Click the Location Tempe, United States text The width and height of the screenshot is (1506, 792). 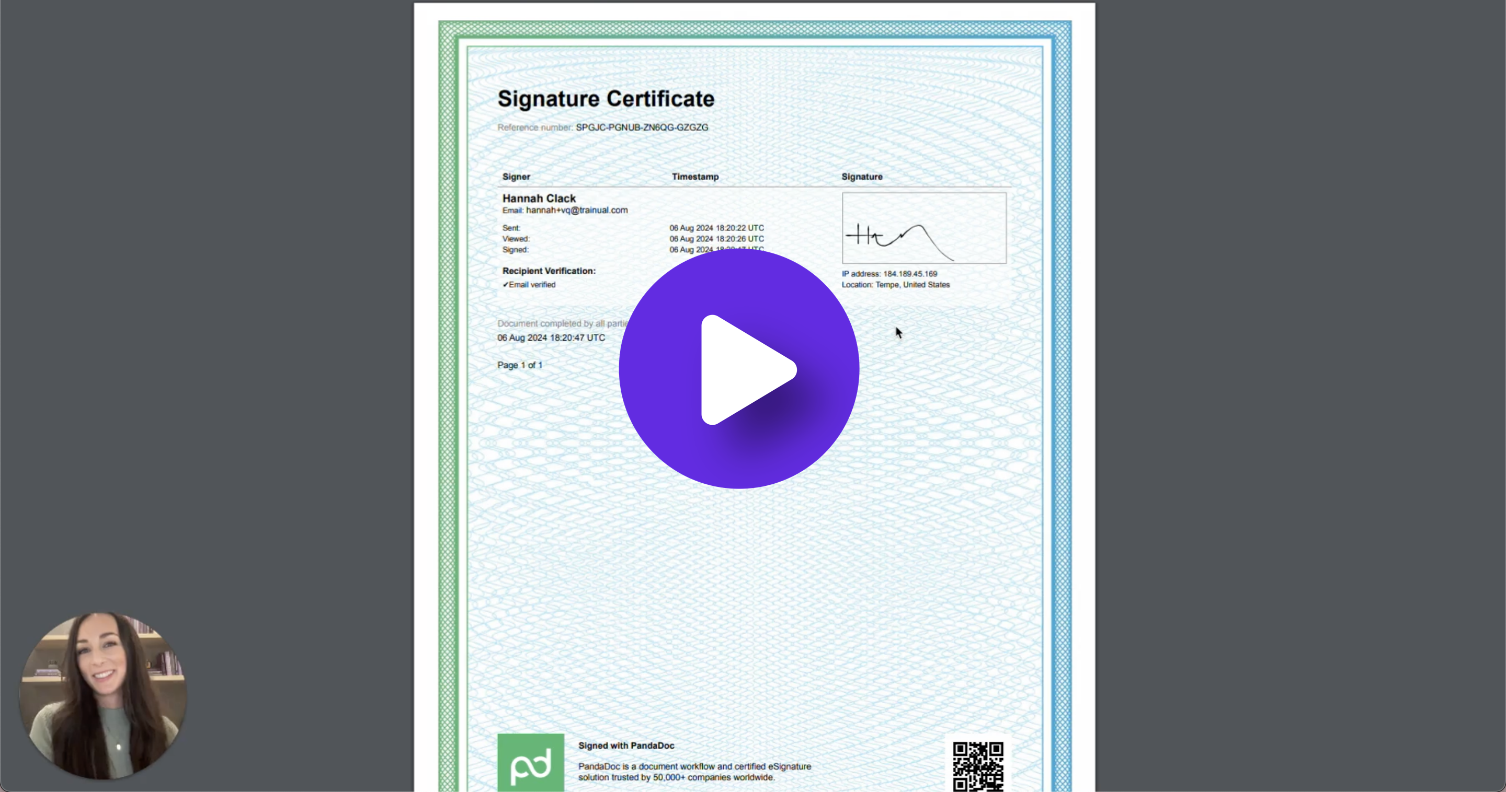[896, 284]
